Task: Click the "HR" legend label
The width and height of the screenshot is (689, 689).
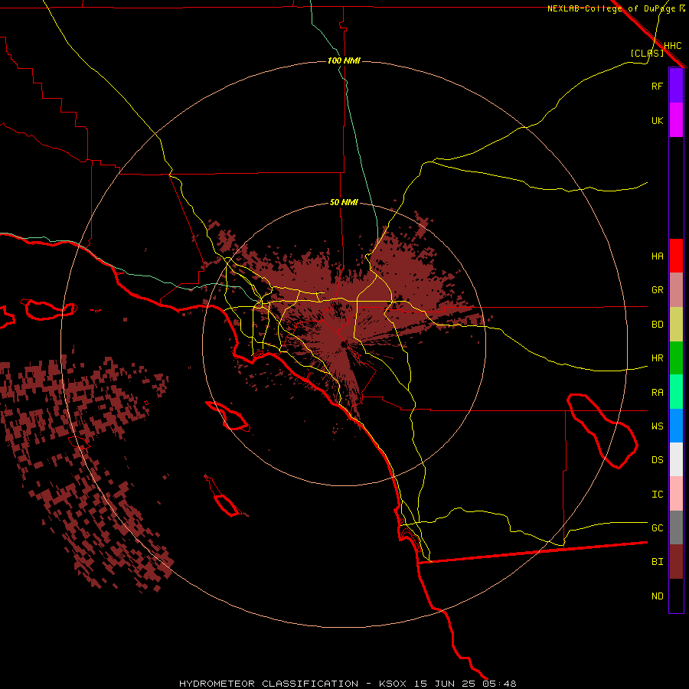Action: click(x=657, y=358)
